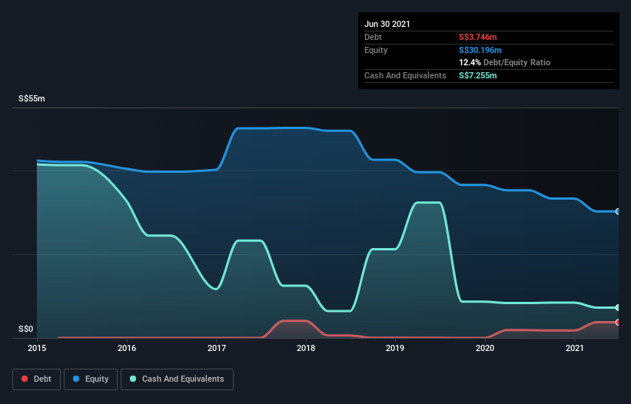The width and height of the screenshot is (631, 404).
Task: Toggle the Equity series legend button
Action: (91, 379)
